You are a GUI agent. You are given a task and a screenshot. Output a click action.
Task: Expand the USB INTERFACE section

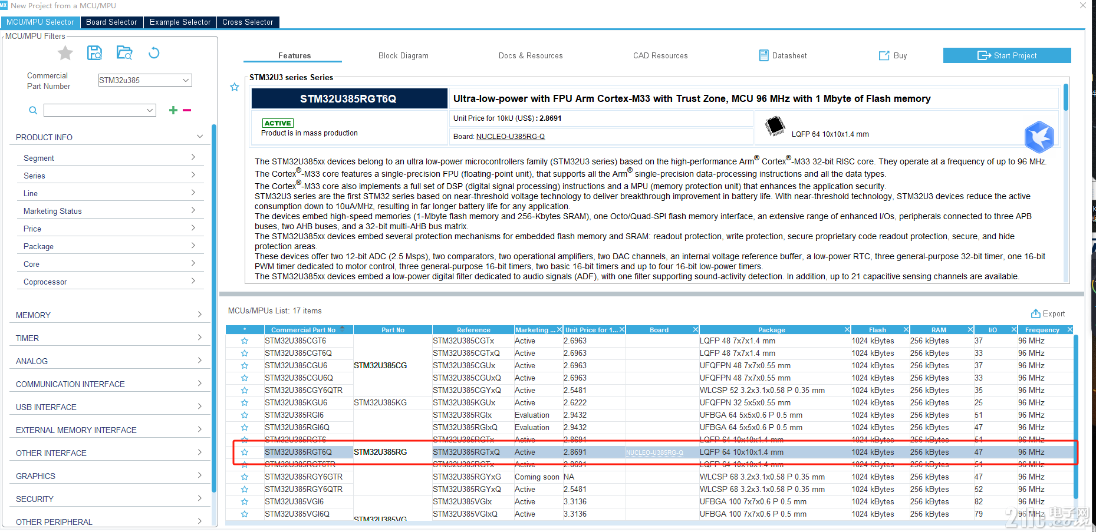(200, 407)
